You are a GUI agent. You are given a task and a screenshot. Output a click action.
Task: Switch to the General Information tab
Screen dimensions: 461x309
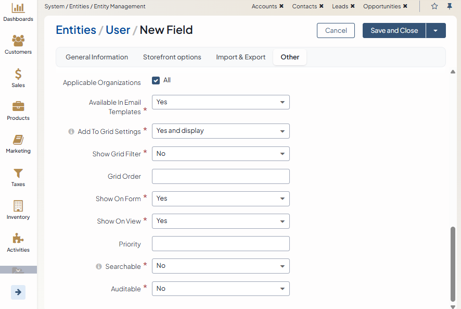tap(97, 57)
